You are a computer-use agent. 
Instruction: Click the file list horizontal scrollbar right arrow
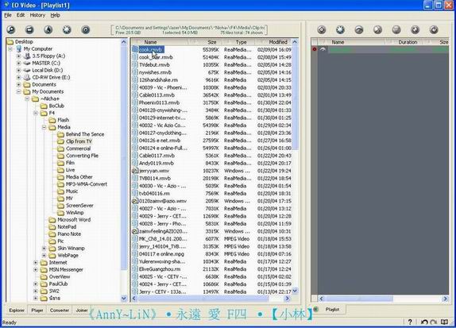[288, 298]
